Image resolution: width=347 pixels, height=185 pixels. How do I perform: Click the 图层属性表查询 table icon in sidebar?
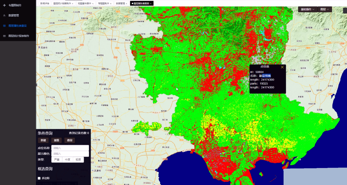click(x=4, y=26)
